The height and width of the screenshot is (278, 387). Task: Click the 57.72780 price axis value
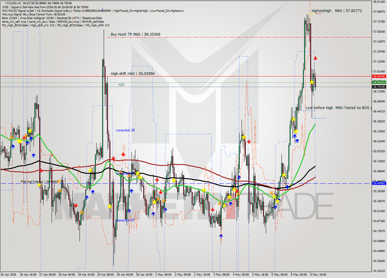click(379, 22)
